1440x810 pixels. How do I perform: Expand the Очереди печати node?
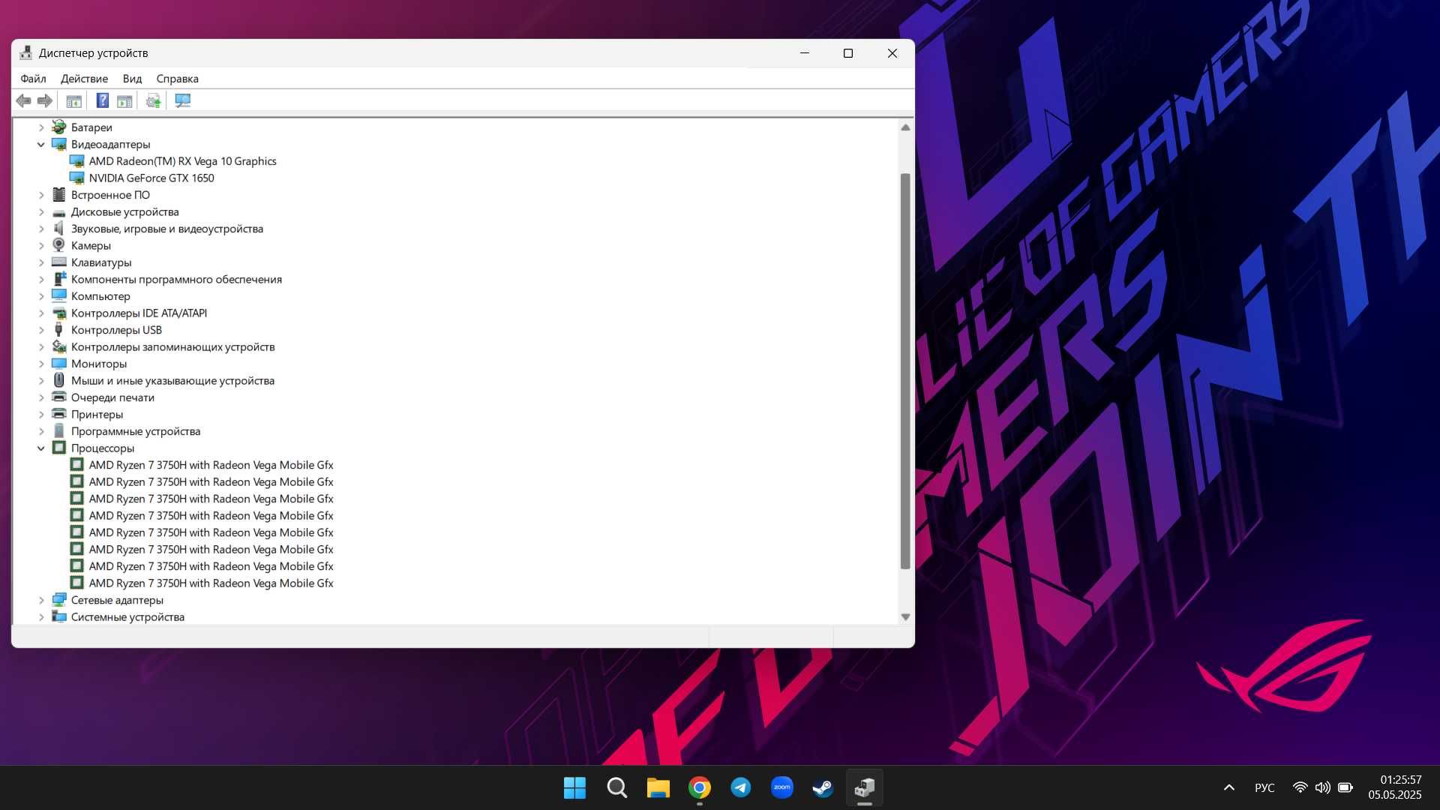pyautogui.click(x=41, y=397)
